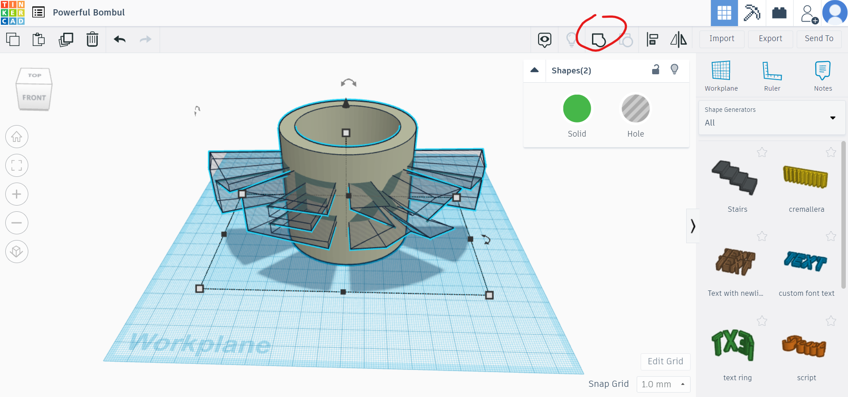
Task: Zoom out of the workplane
Action: point(17,223)
